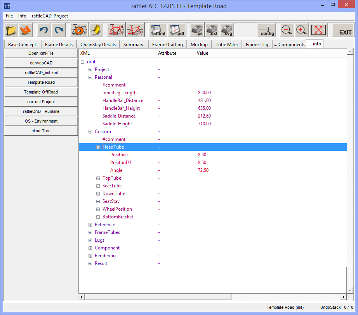Screen dimensions: 358x315
Task: Print to .ps file icon
Action: click(x=197, y=30)
